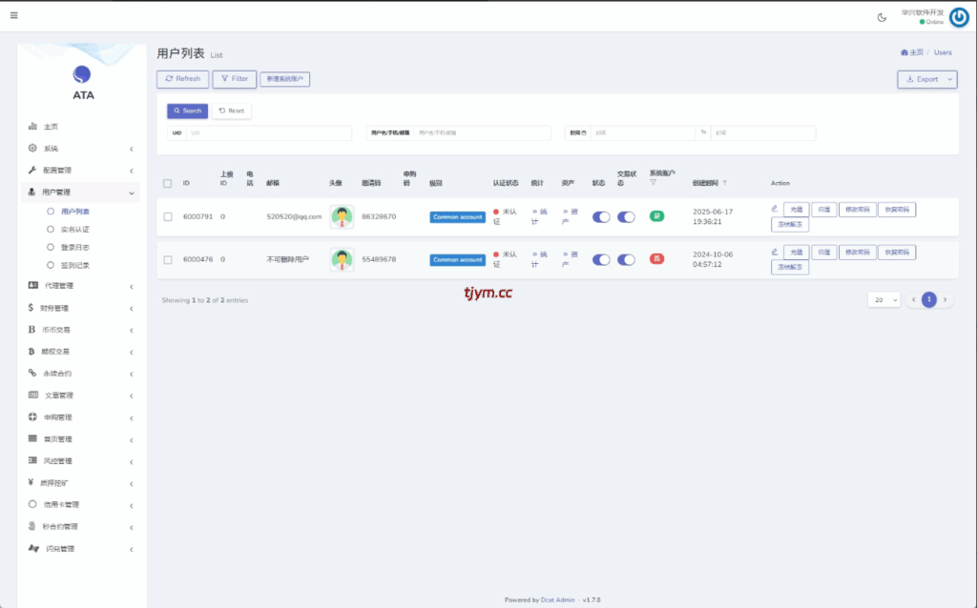The image size is (977, 608).
Task: Click the edit pencil icon for user 6000476
Action: (x=775, y=252)
